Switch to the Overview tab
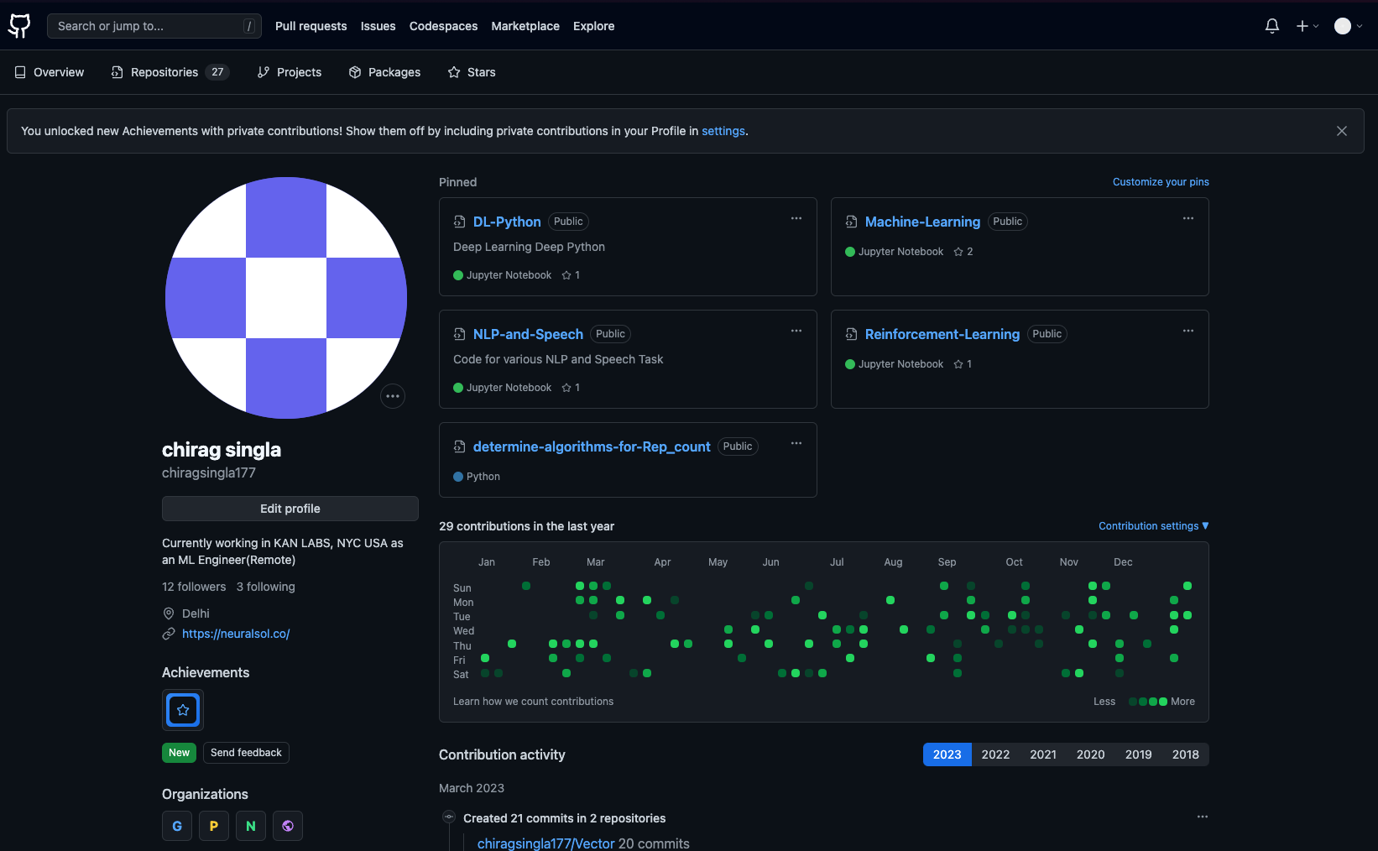Viewport: 1378px width, 851px height. 50,72
